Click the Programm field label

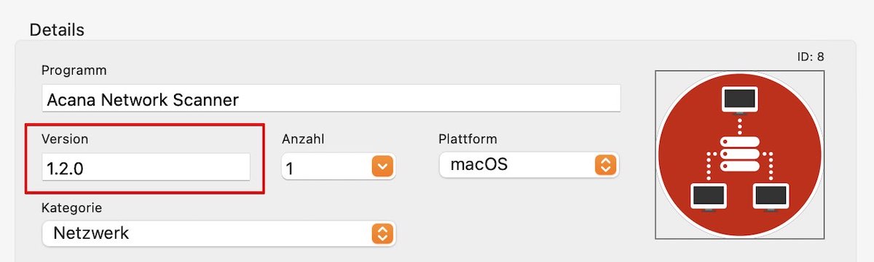coord(74,70)
